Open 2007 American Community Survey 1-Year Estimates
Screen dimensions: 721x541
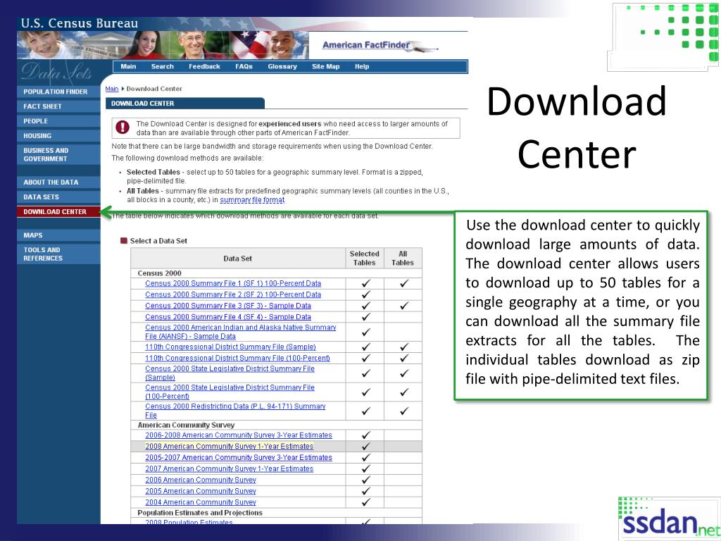[x=229, y=468]
